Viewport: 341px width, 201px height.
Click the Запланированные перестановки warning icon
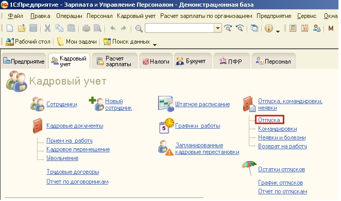(166, 148)
